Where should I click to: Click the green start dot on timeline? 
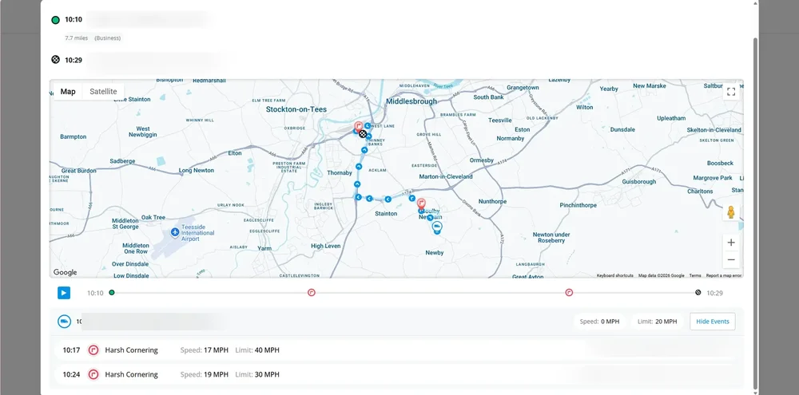tap(112, 293)
